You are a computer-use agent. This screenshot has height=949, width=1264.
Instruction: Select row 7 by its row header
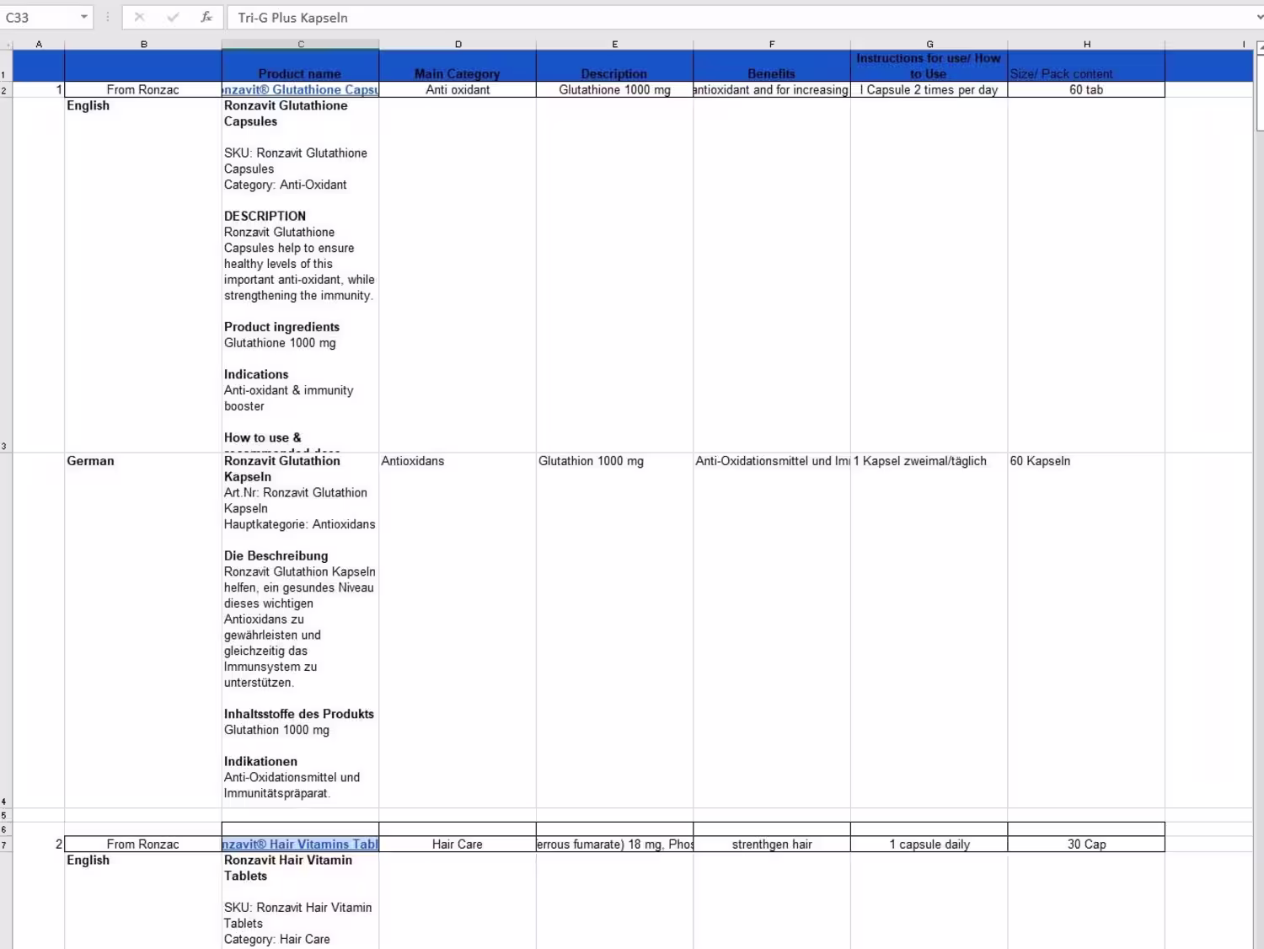(x=6, y=844)
